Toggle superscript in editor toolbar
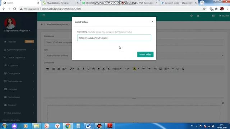This screenshot has height=129, width=230. [x=103, y=69]
